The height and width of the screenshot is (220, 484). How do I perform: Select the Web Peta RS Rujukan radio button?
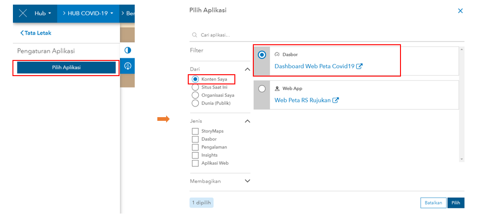coord(262,89)
